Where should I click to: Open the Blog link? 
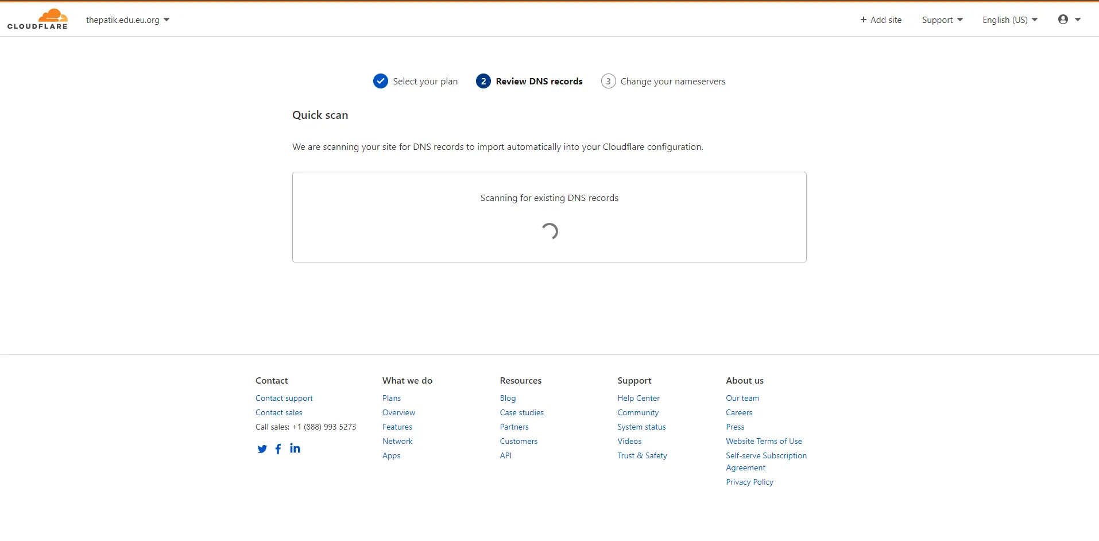point(508,398)
